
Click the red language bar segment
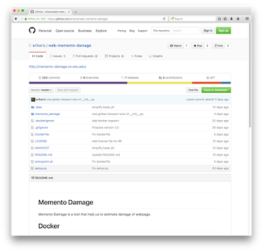(x=206, y=83)
